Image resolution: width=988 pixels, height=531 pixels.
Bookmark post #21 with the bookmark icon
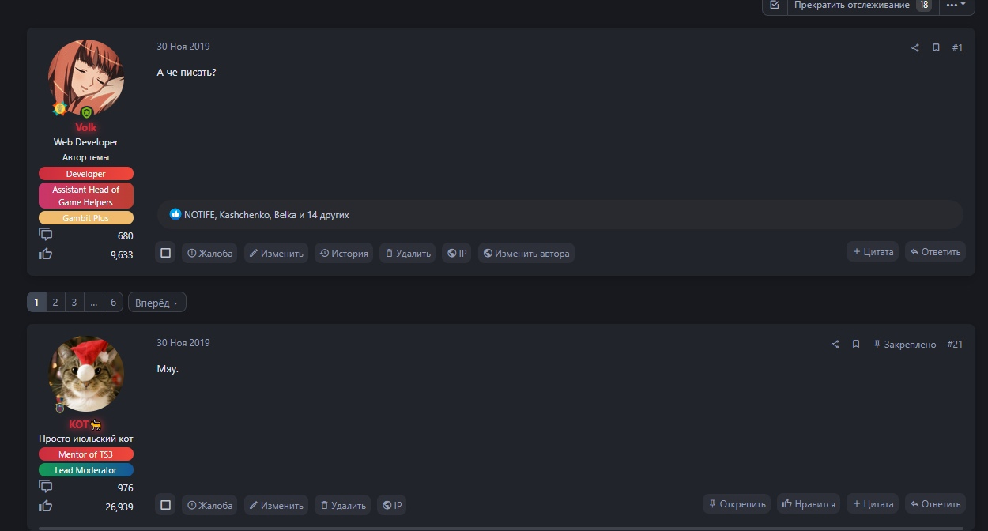(x=856, y=345)
